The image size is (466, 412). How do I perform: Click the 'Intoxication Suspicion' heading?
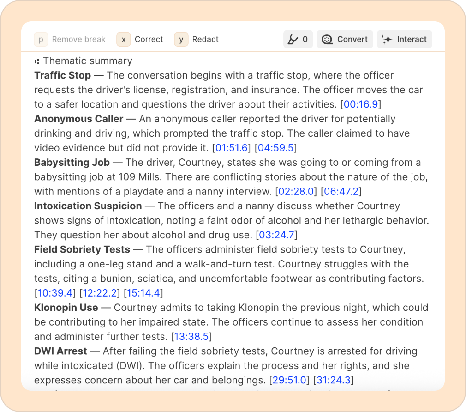[88, 206]
